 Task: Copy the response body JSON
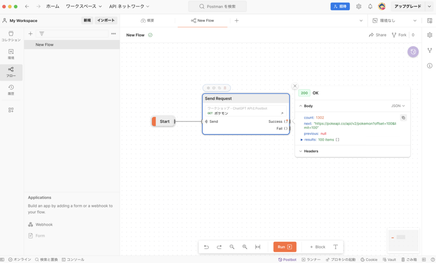point(403,118)
